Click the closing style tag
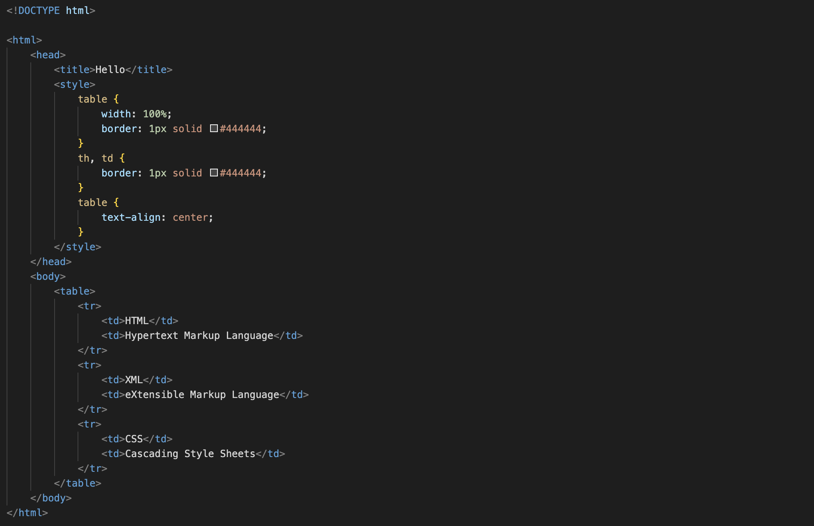This screenshot has width=814, height=526. tap(78, 247)
